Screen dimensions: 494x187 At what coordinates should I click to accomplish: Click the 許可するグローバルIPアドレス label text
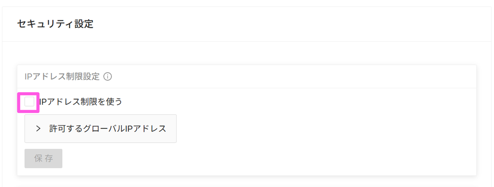click(x=108, y=129)
